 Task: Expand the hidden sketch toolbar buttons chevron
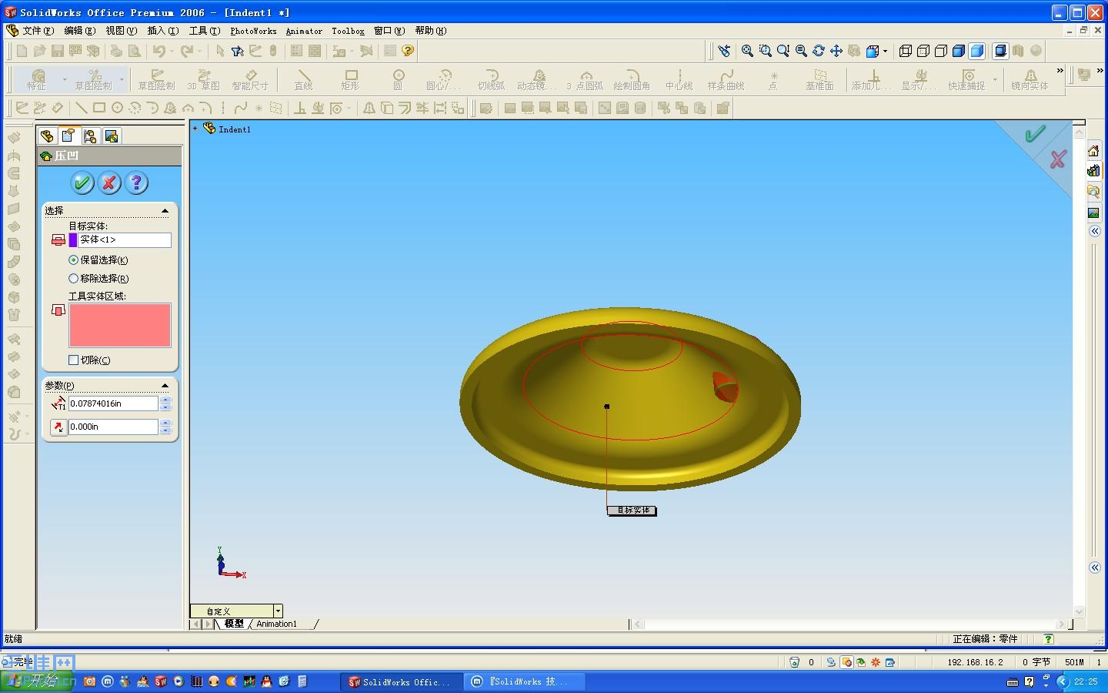coord(1060,71)
